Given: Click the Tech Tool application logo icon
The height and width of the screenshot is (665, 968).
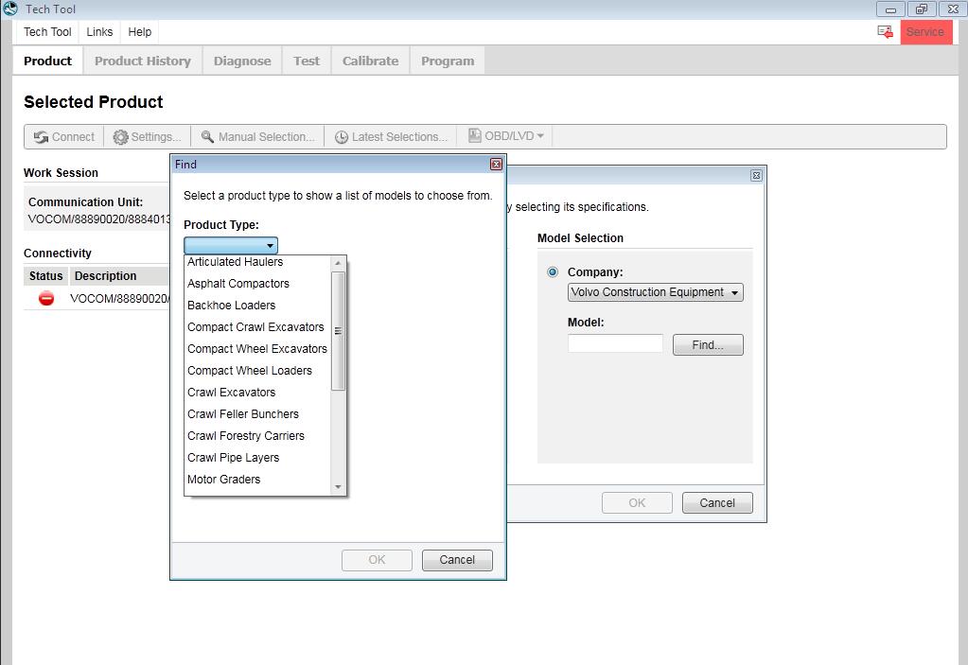Looking at the screenshot, I should (9, 9).
